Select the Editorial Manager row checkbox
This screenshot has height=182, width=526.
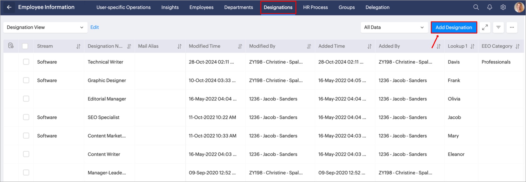26,99
